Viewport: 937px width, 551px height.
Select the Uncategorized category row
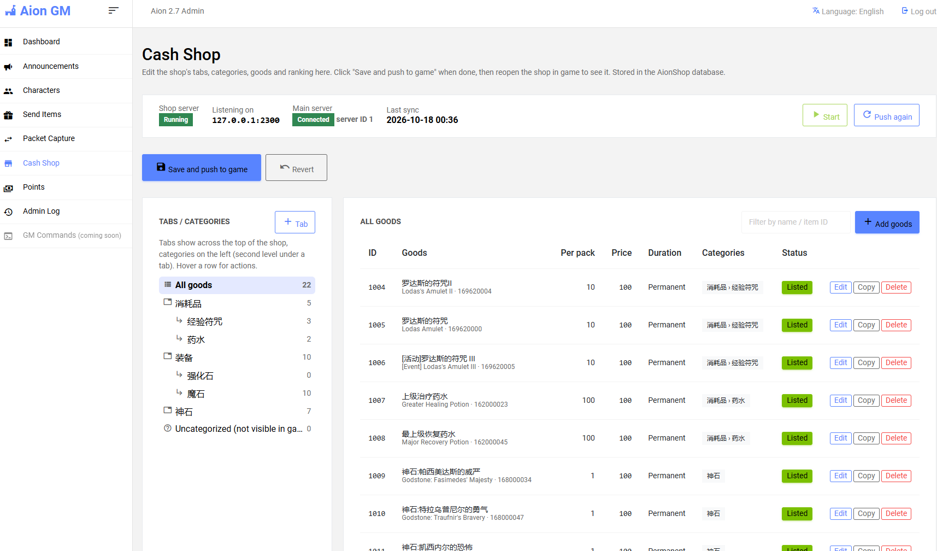click(237, 429)
